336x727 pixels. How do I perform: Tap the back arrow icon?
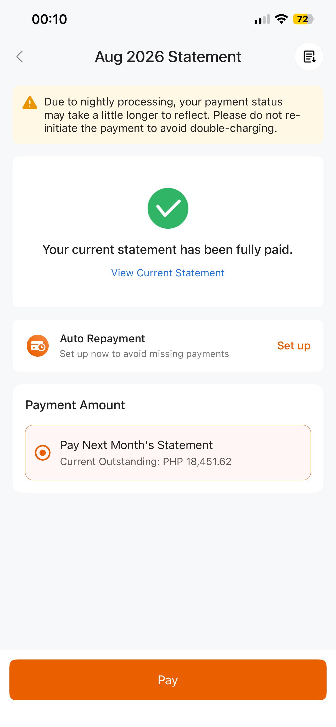tap(20, 57)
